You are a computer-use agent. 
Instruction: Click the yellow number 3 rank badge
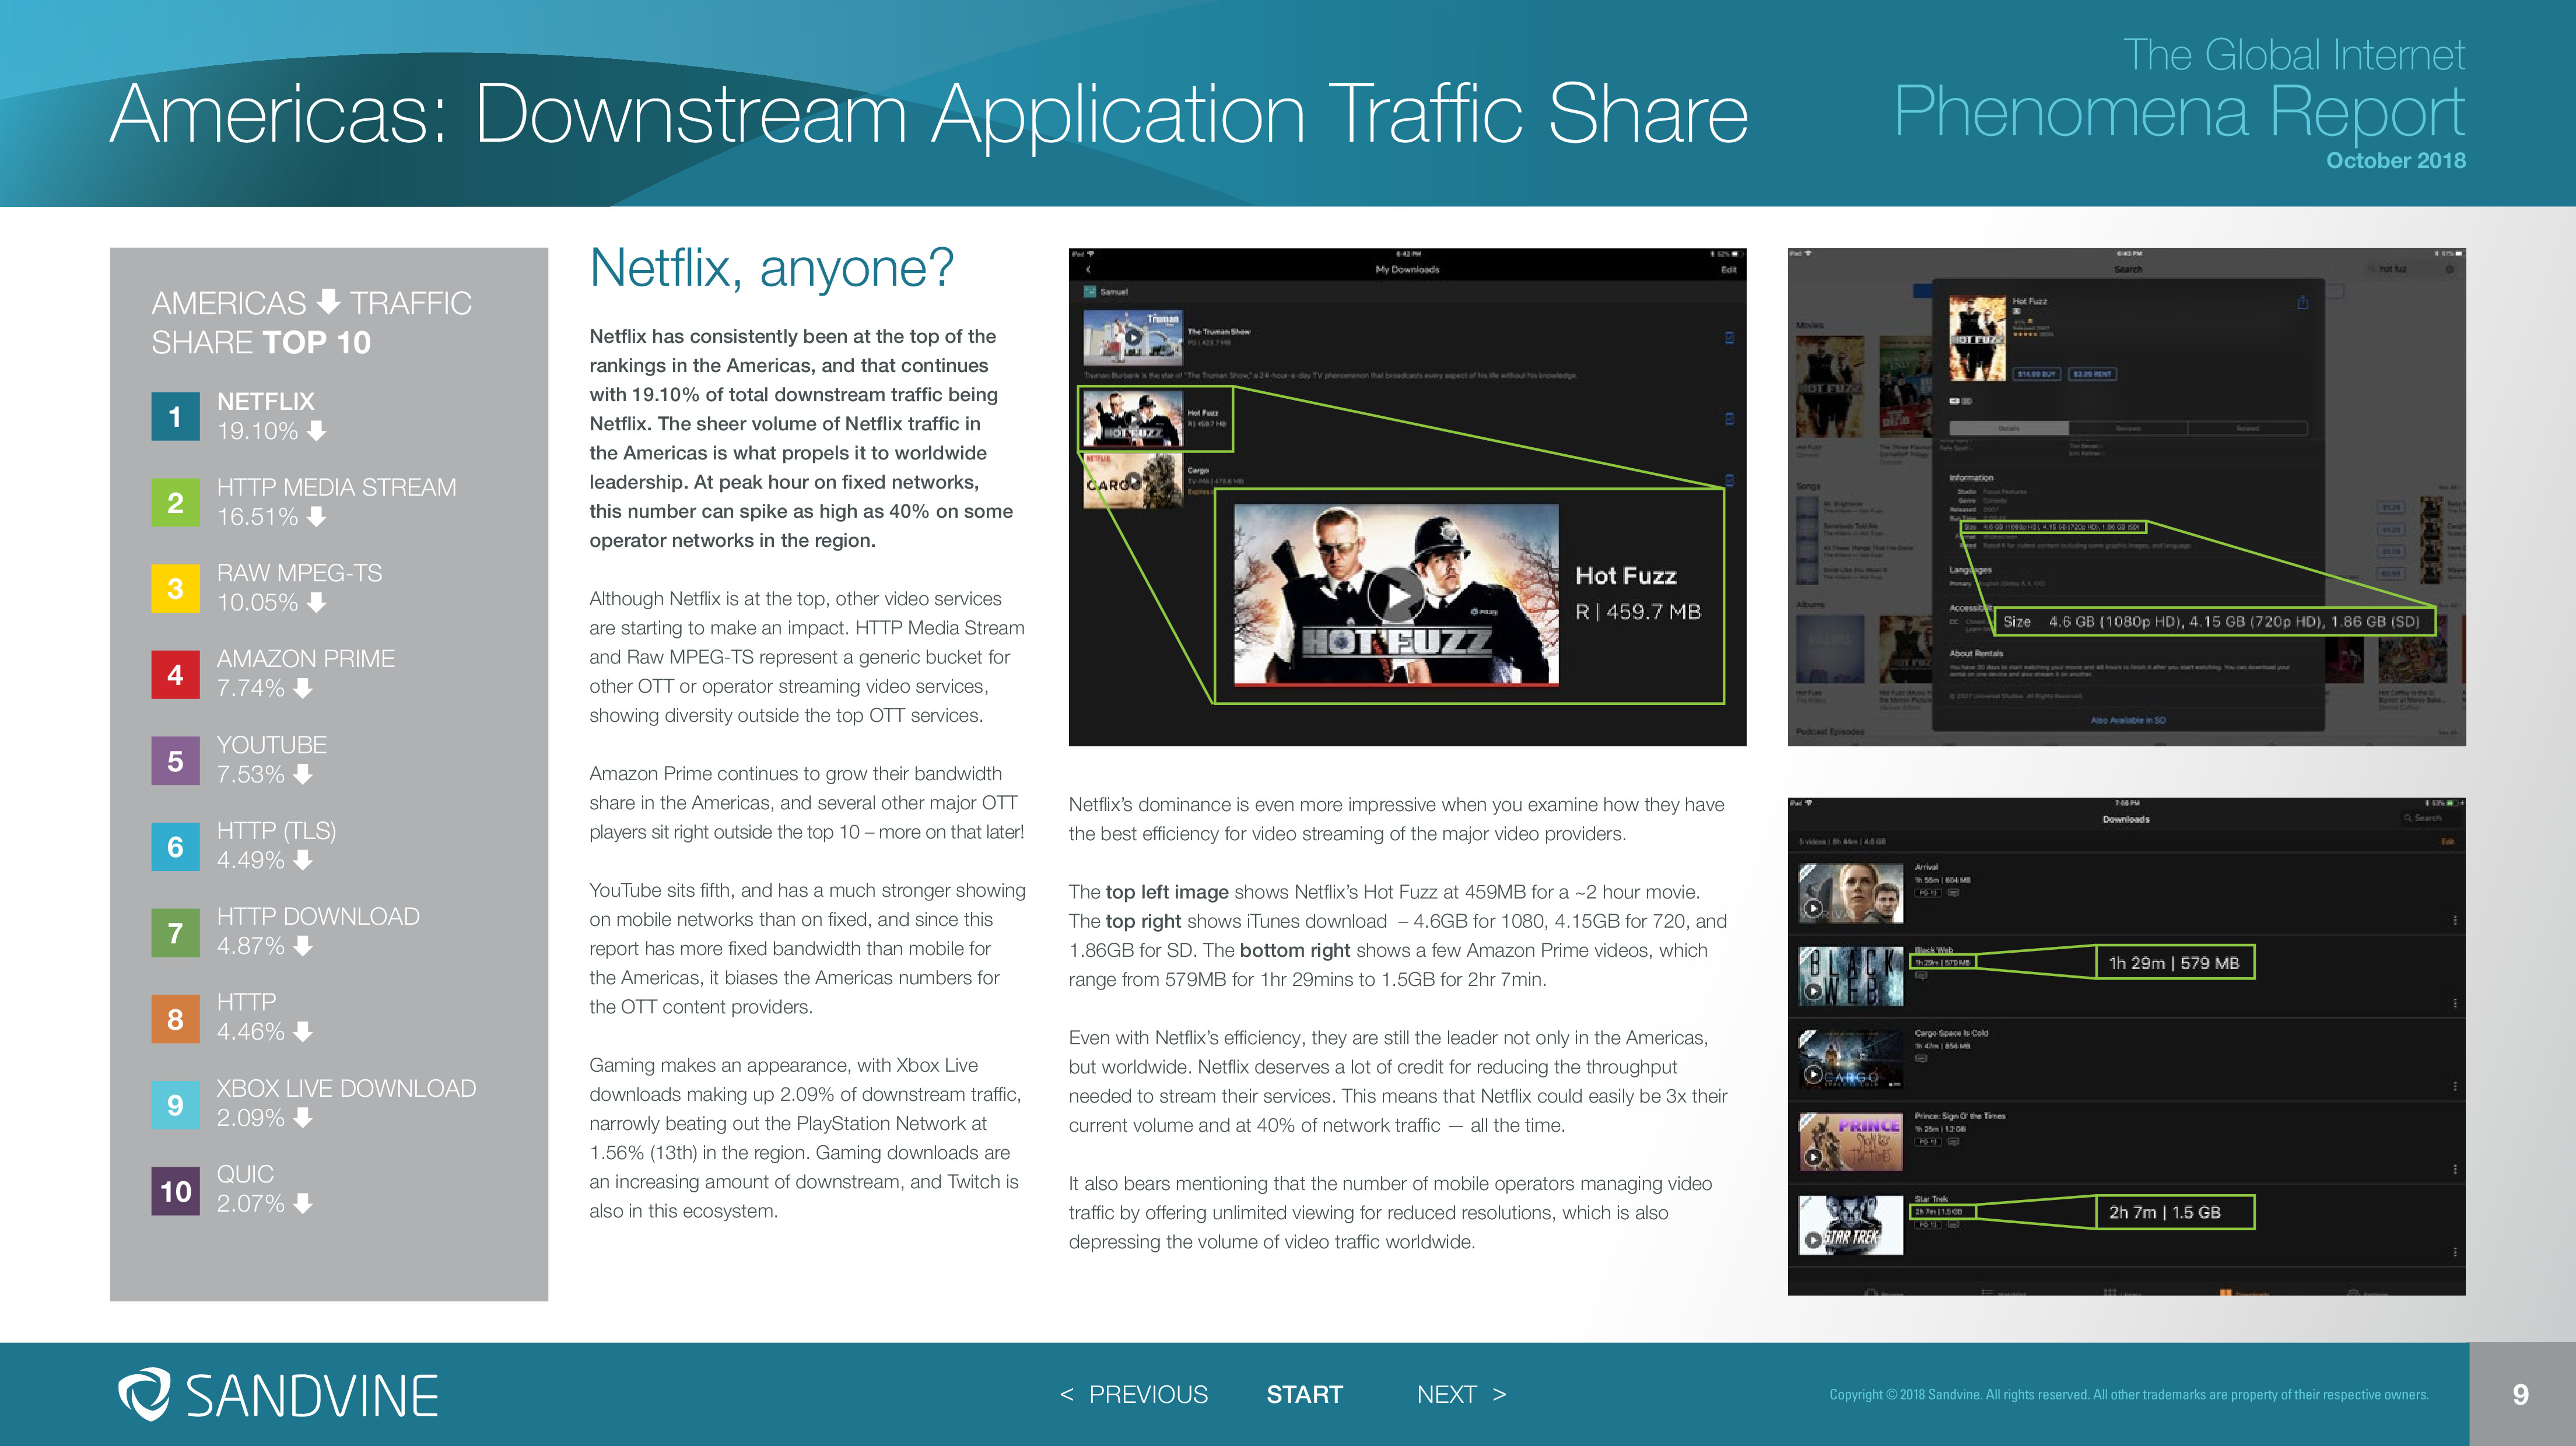pos(175,588)
